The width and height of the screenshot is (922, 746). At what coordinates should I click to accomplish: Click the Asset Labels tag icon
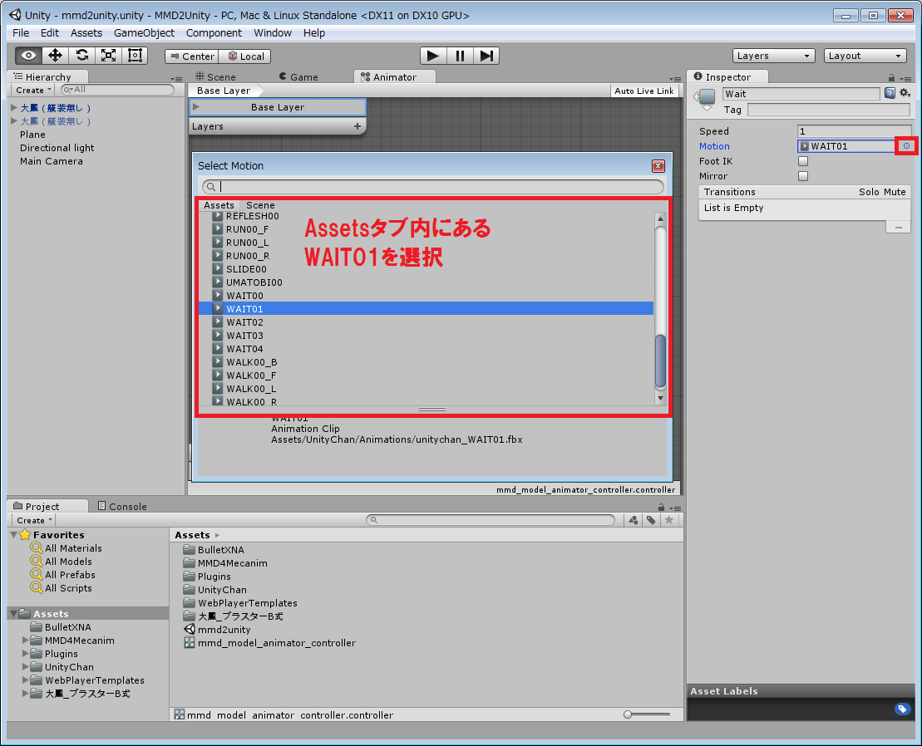[902, 709]
